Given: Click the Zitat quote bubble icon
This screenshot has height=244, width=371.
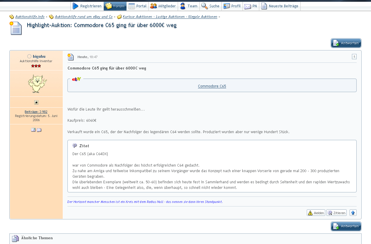Looking at the screenshot, I should pos(75,146).
